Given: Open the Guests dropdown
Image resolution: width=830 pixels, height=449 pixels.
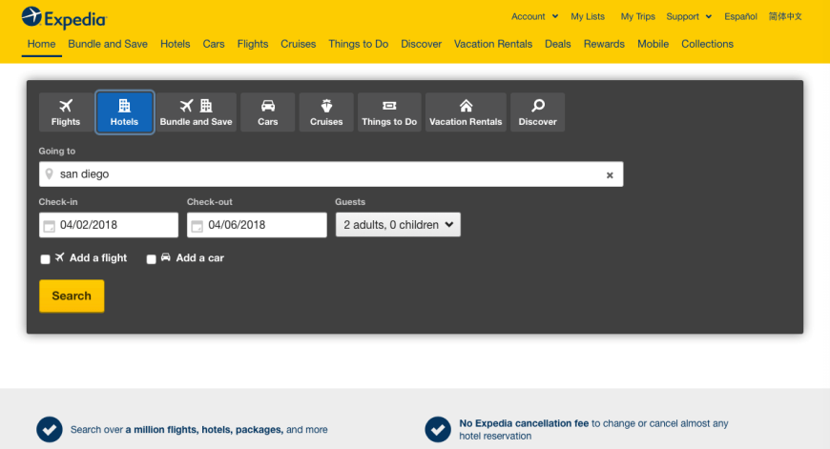Looking at the screenshot, I should (x=398, y=225).
